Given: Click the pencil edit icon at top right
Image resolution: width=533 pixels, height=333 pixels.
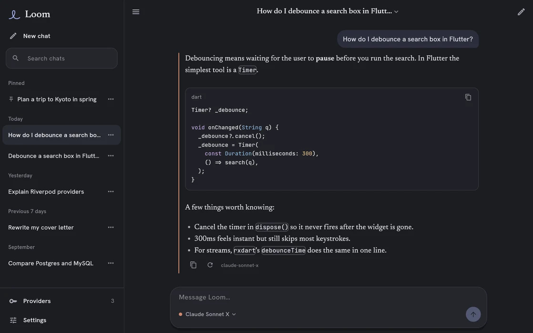Looking at the screenshot, I should pos(521,12).
